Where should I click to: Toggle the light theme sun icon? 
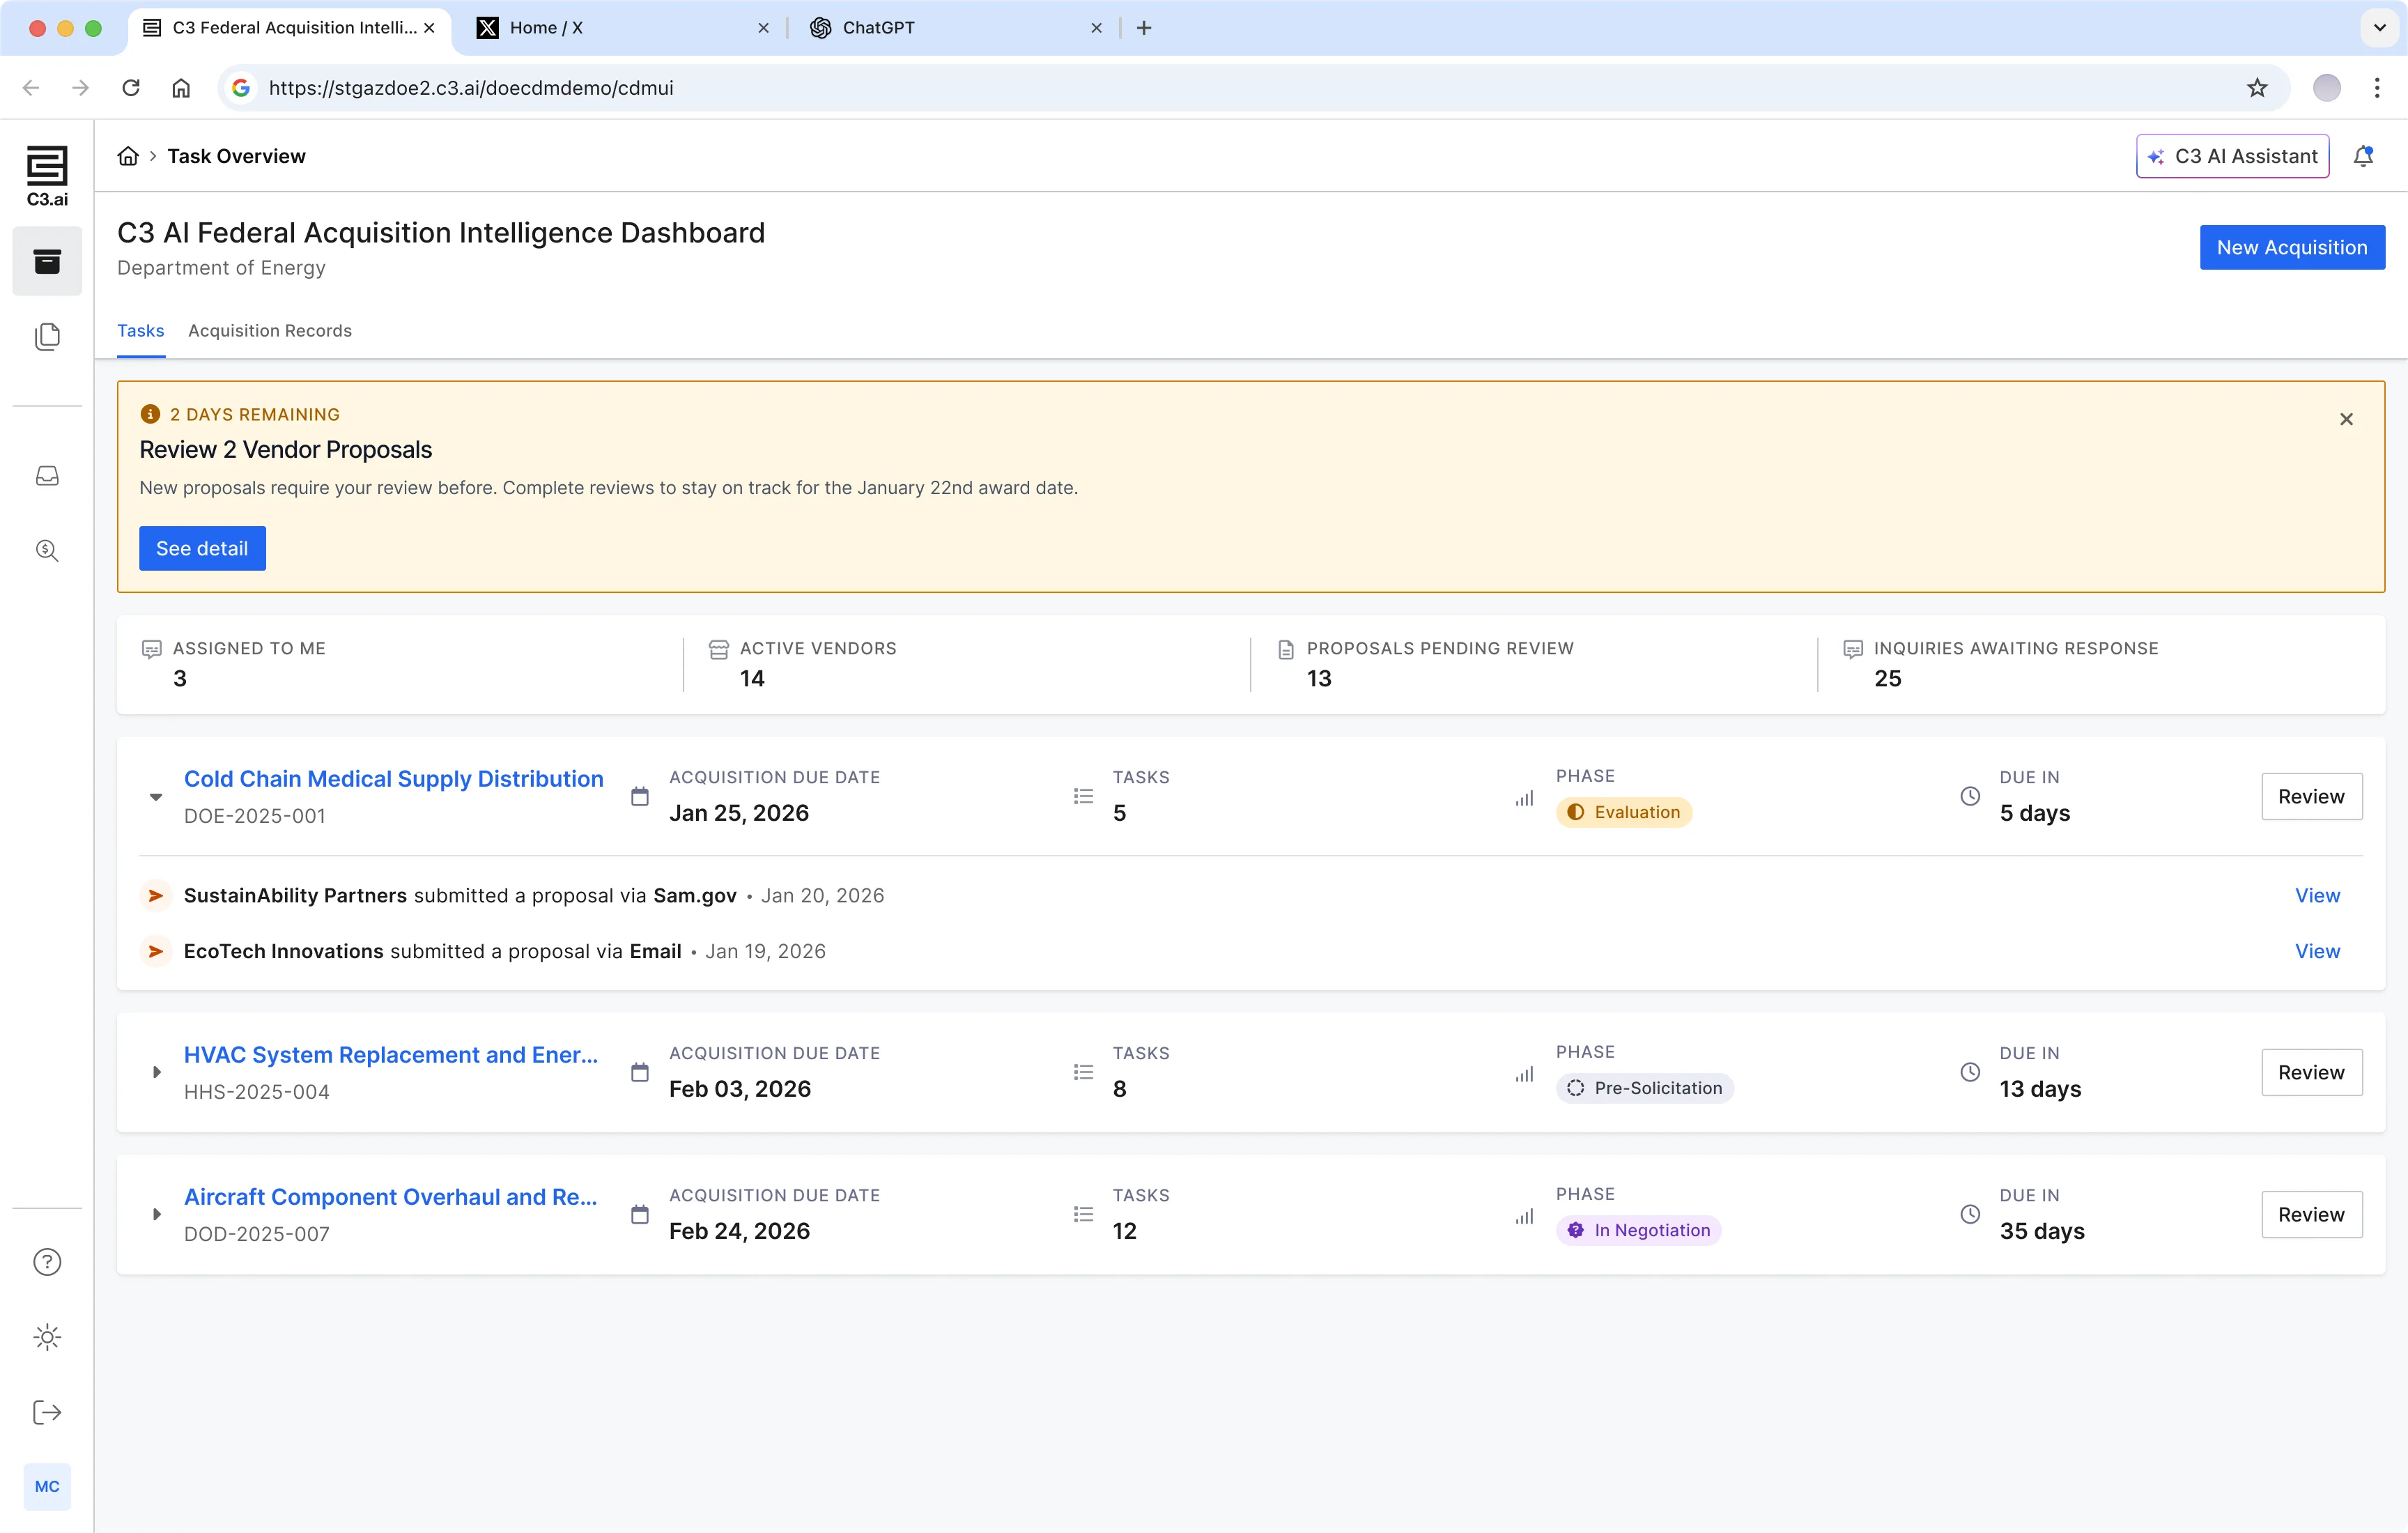(47, 1337)
